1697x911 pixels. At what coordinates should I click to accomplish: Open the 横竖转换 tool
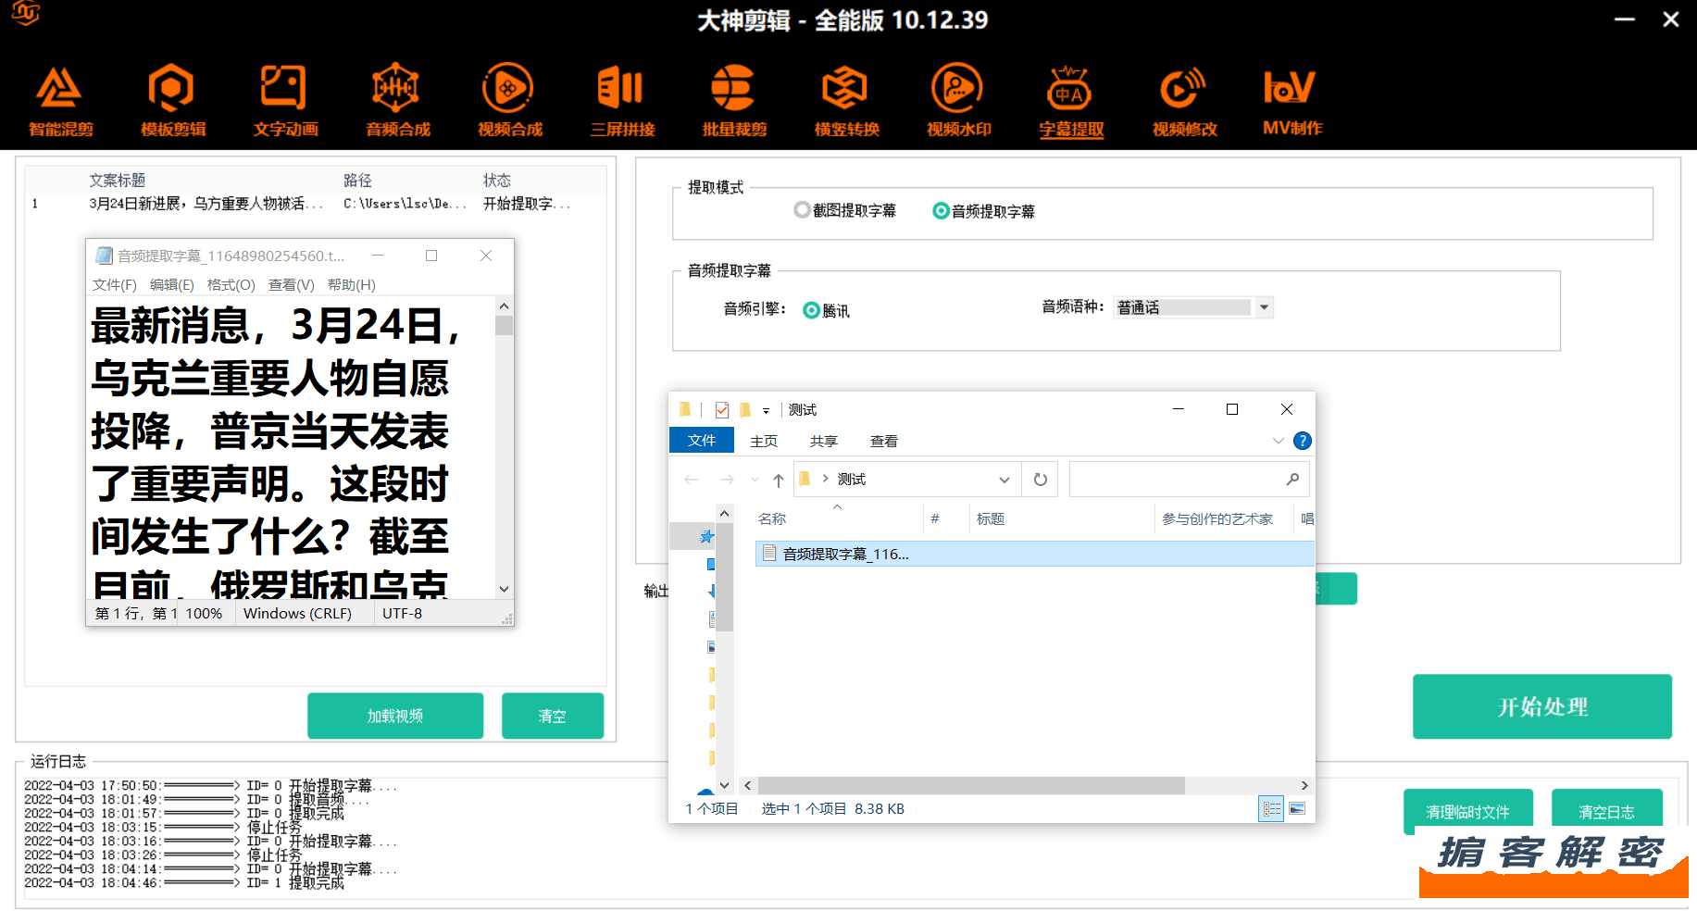coord(846,101)
